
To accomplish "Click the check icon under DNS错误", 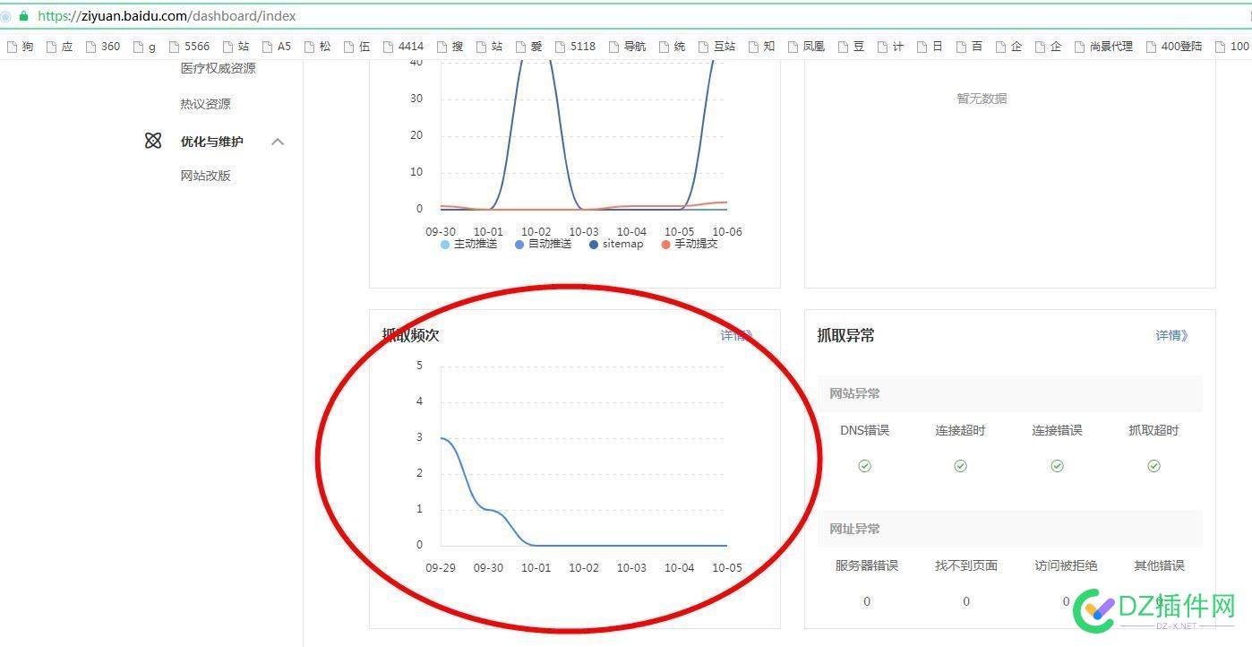I will 864,466.
